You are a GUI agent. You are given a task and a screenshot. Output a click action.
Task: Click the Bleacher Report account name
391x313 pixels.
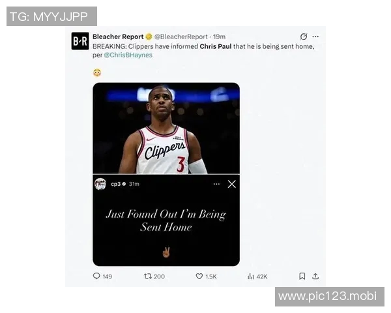(118, 37)
